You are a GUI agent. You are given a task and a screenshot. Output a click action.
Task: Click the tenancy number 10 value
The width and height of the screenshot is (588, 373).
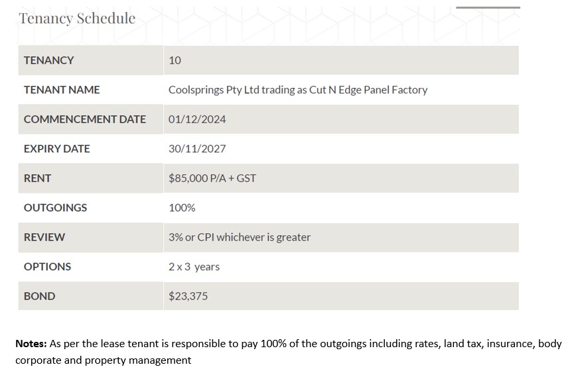pos(175,60)
